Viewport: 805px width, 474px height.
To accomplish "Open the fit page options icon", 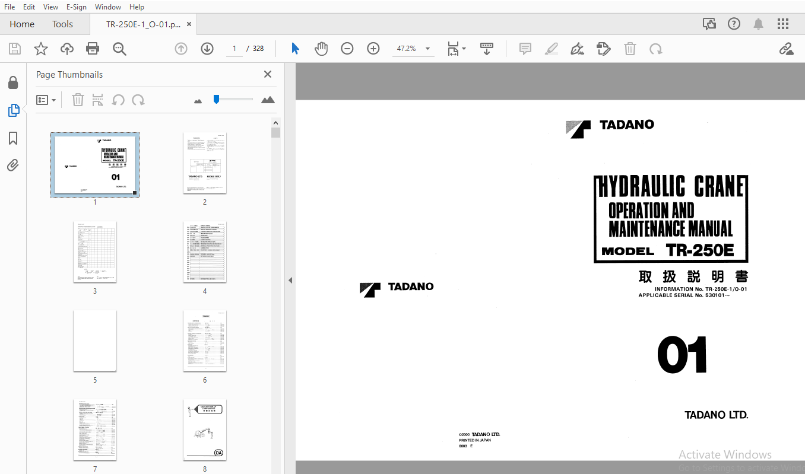I will [456, 49].
